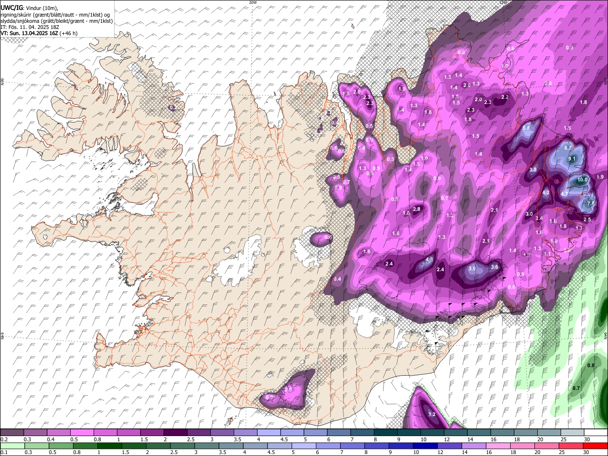Select the '6.3' snowfall value on the map

[x=568, y=148]
